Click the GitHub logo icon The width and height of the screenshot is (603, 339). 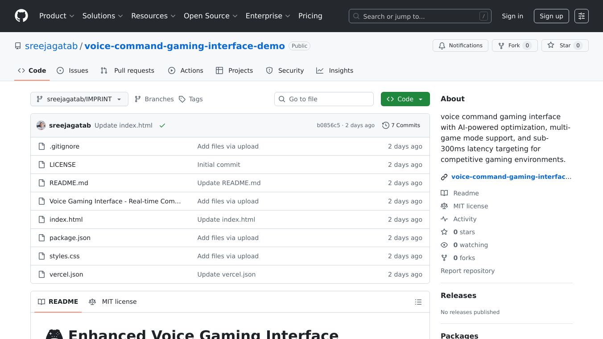[x=21, y=16]
